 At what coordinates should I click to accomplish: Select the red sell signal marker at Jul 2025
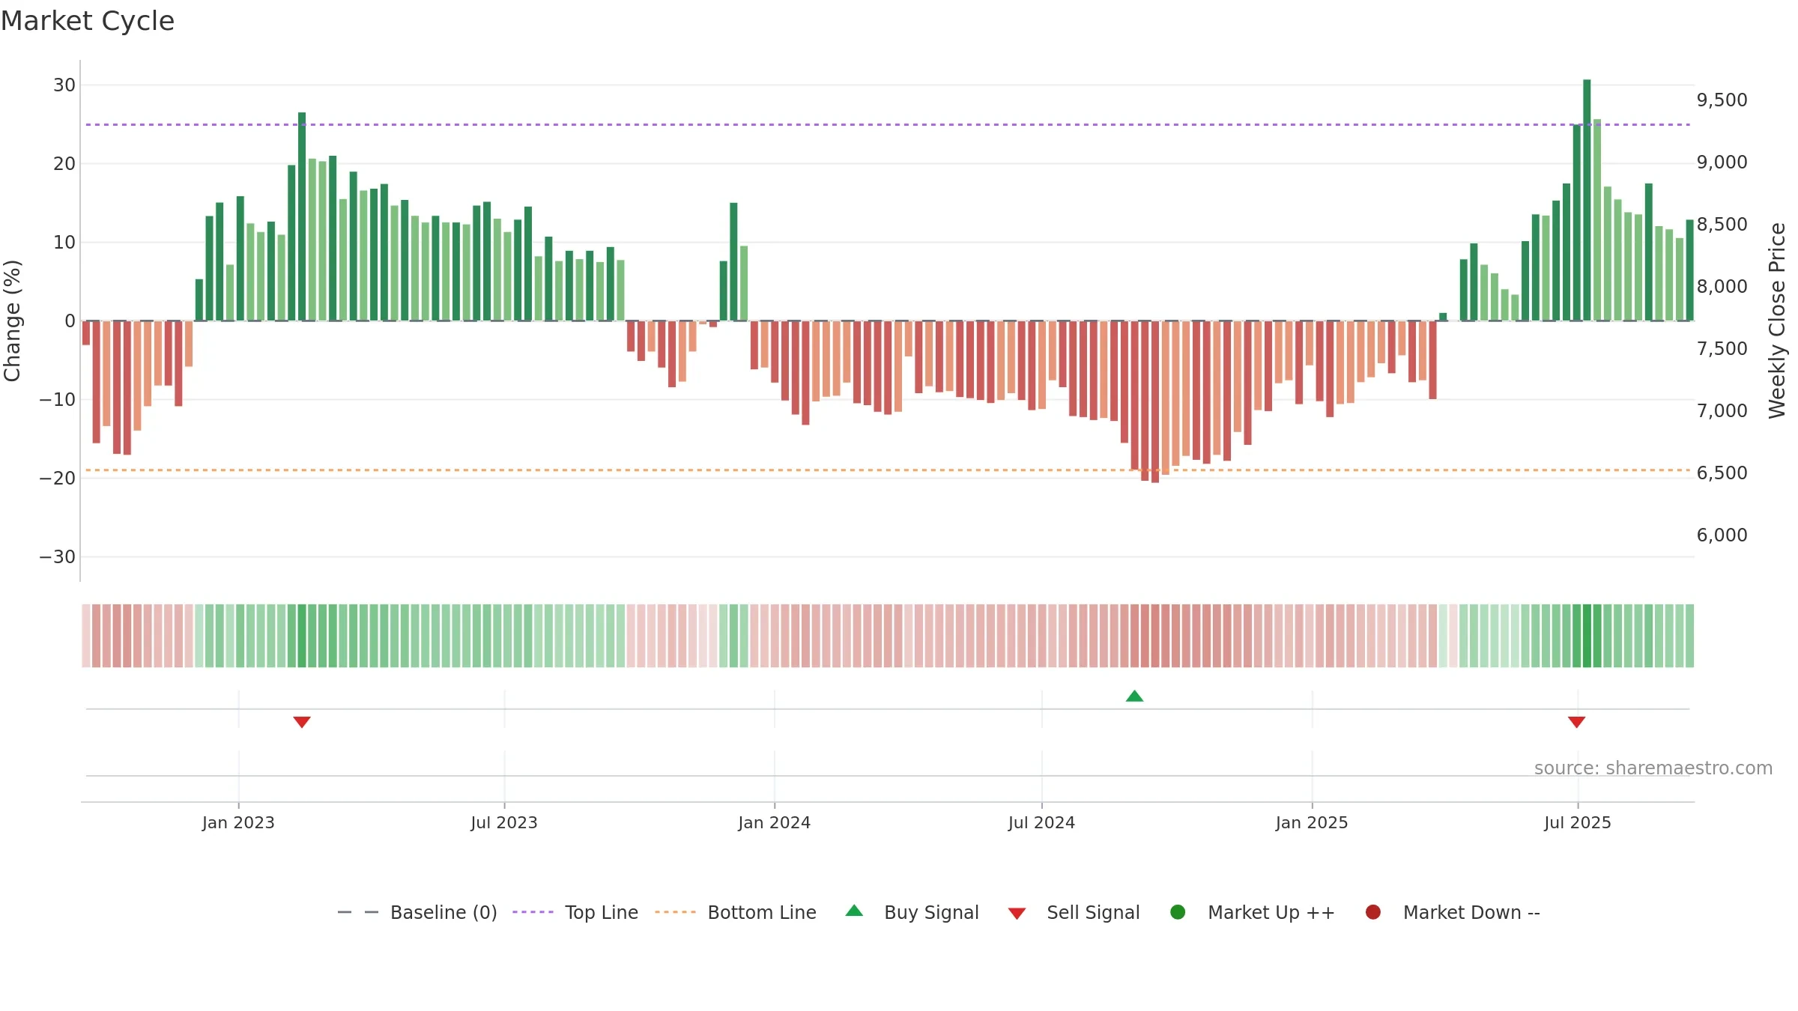click(1576, 722)
